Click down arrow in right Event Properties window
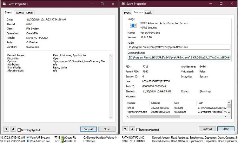 coord(132,129)
